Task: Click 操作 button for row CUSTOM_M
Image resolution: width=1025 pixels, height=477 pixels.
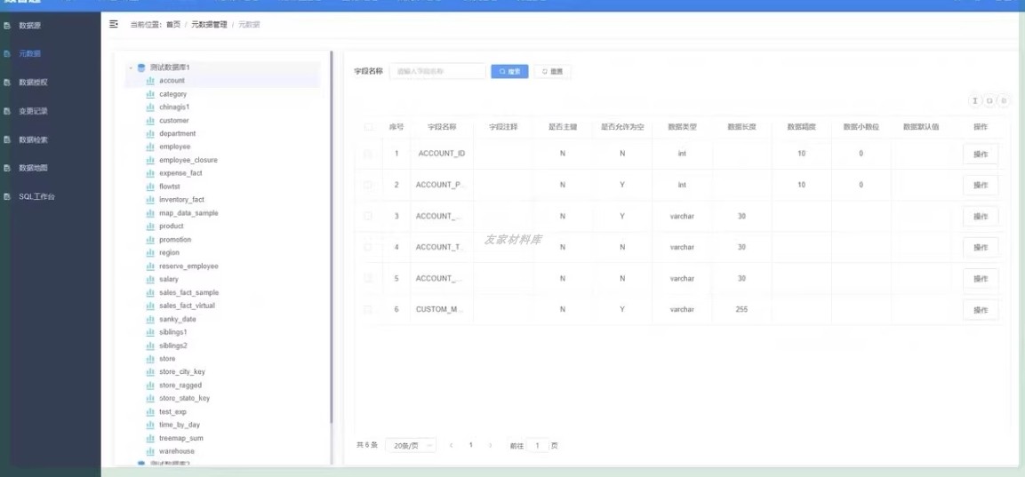Action: tap(981, 310)
